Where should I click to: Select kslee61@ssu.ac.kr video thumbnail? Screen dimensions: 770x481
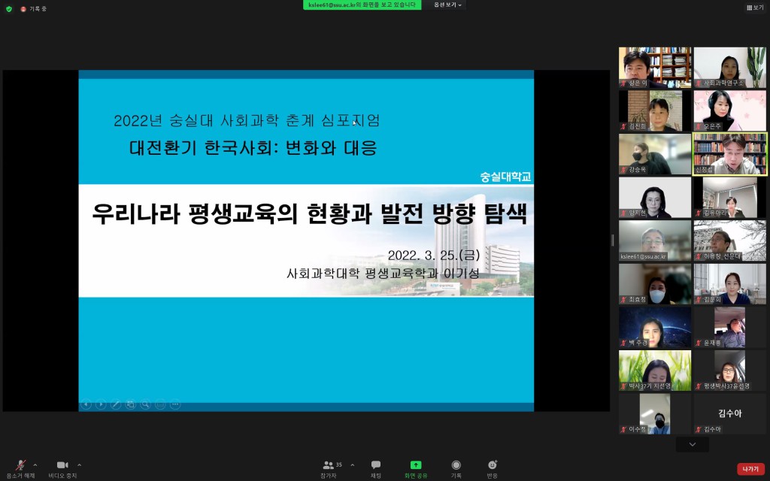pyautogui.click(x=655, y=240)
